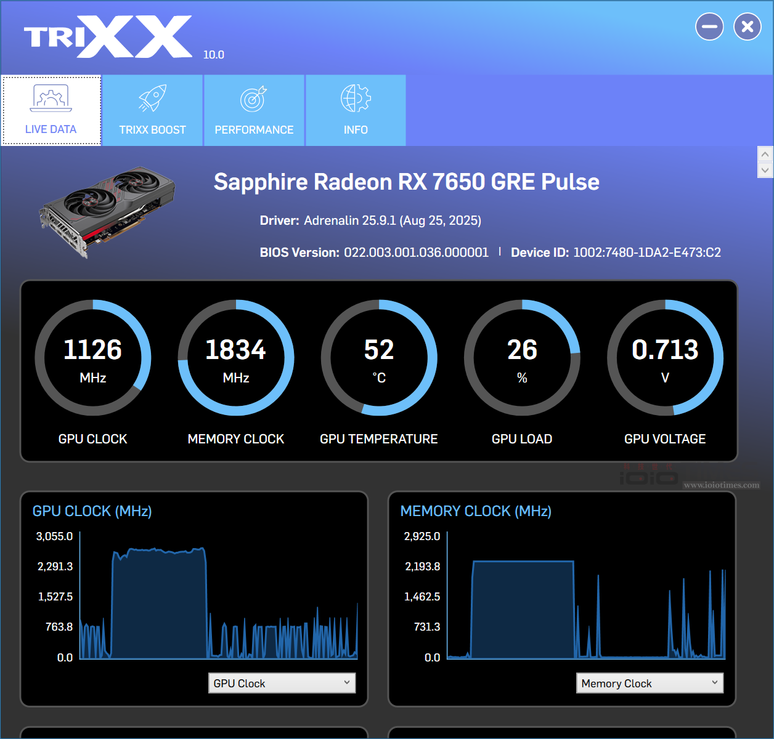Open the Memory Clock graph dropdown
The image size is (774, 739).
[650, 683]
